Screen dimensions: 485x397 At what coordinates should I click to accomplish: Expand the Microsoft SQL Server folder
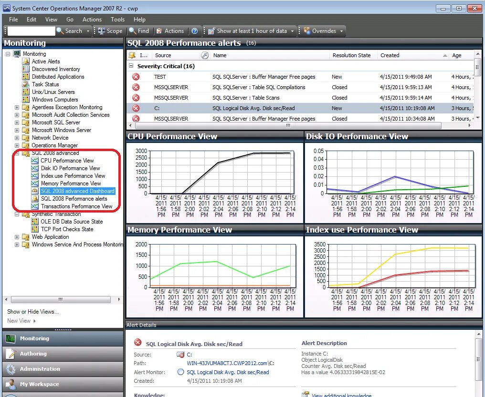point(17,122)
